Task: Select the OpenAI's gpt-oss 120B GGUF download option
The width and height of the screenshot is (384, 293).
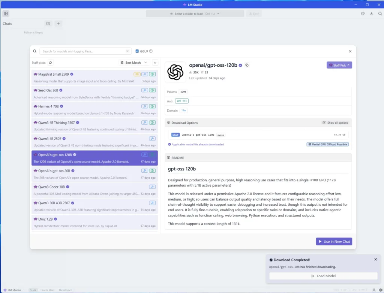Action: pos(258,135)
